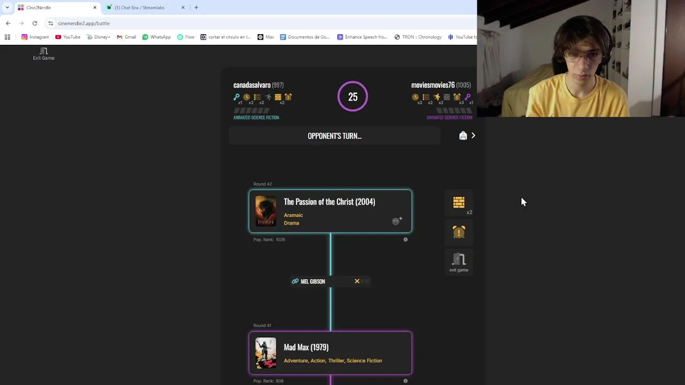Screen dimensions: 685x385
Task: Click Round 42 label
Action: click(x=262, y=184)
